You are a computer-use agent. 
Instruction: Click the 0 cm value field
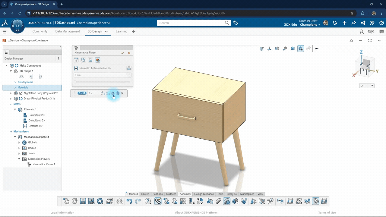100,75
